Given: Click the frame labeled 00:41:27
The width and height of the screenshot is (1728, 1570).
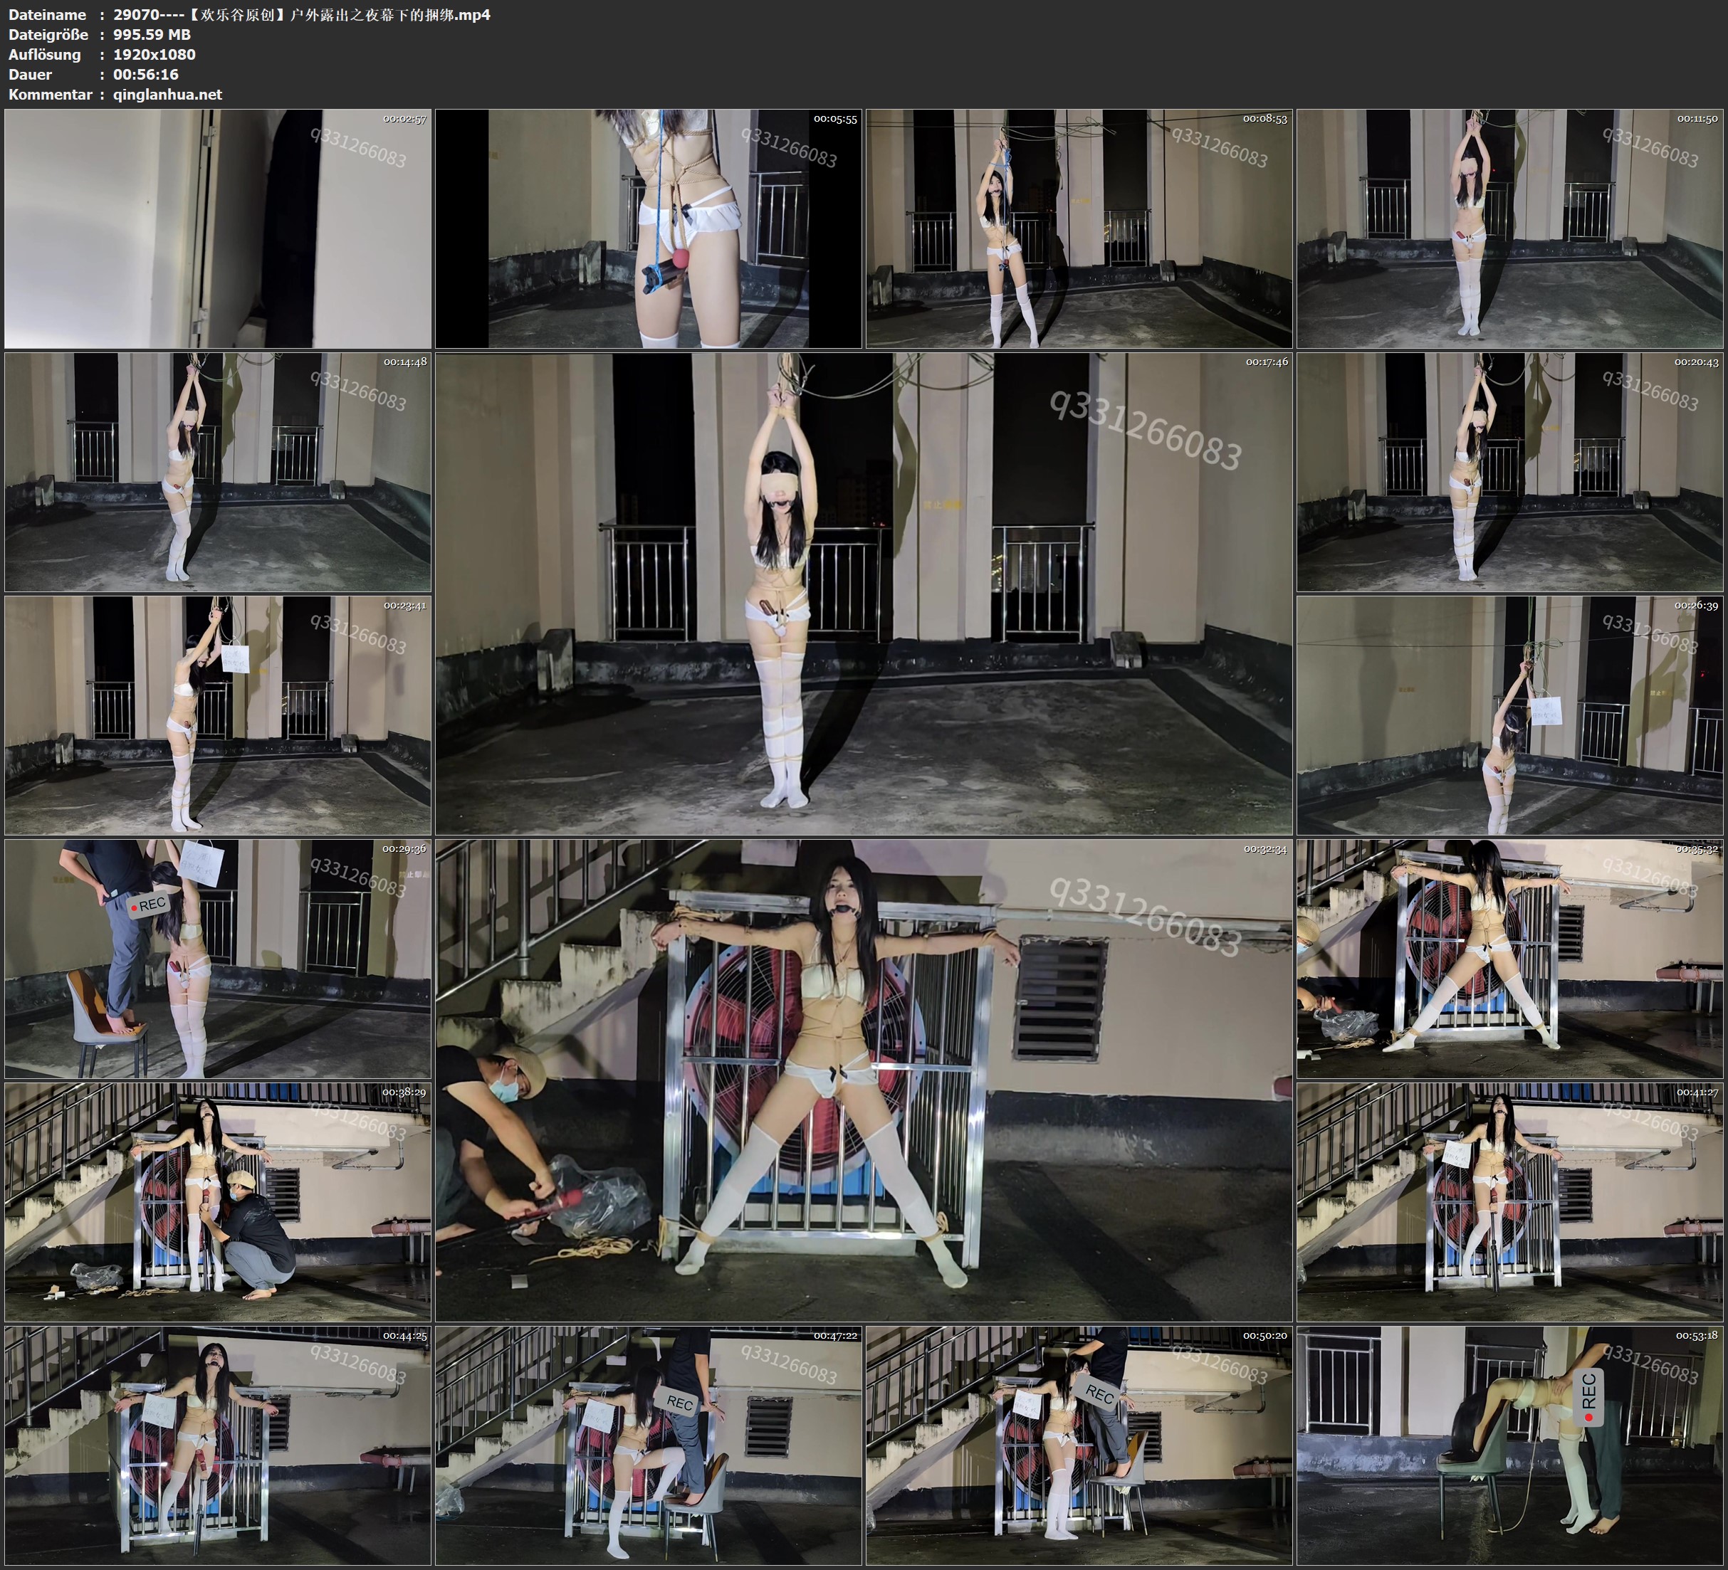Looking at the screenshot, I should (1510, 1202).
